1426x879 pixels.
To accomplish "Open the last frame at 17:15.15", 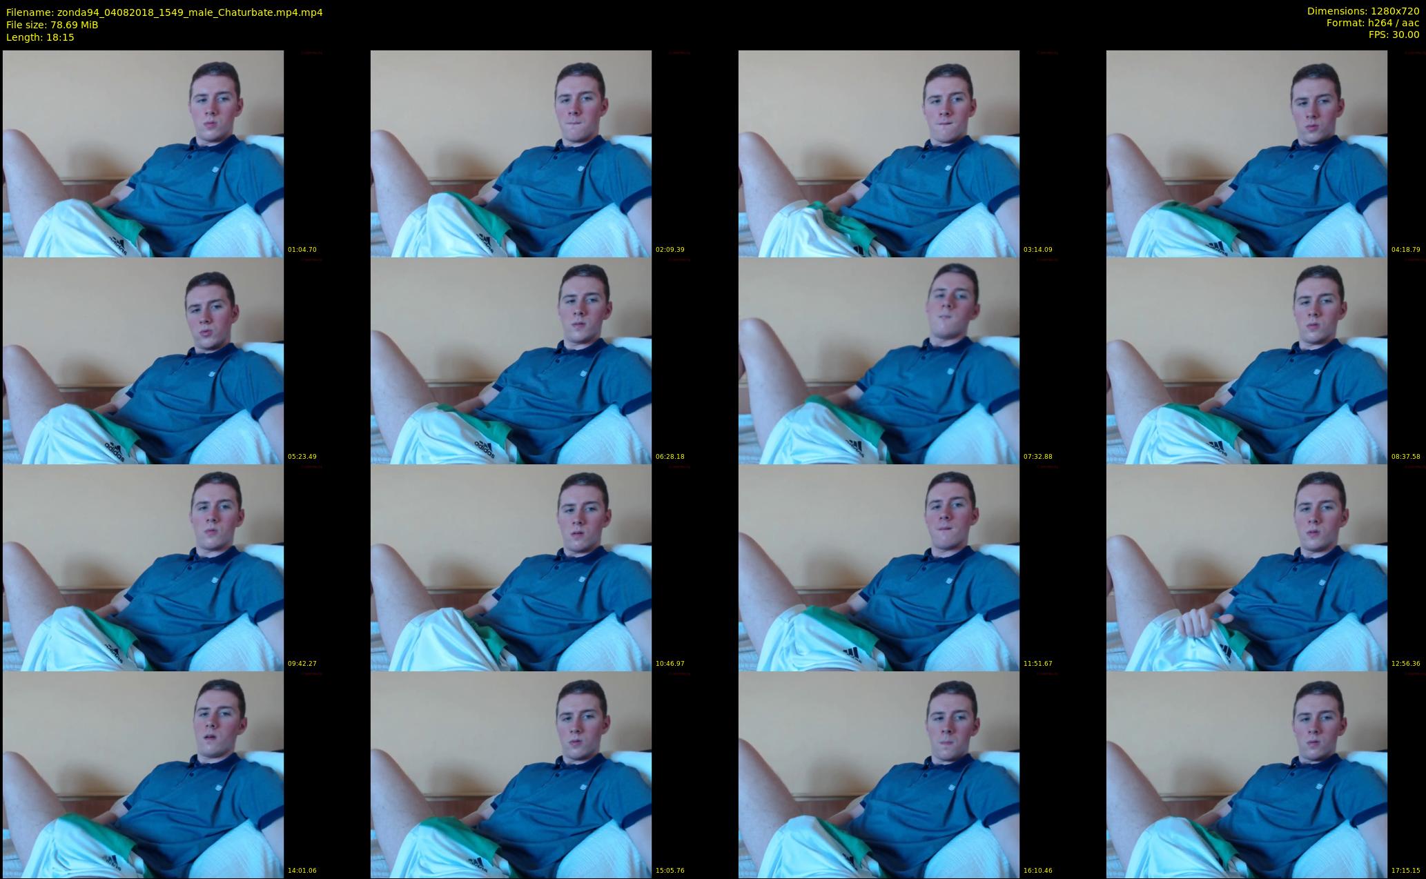I will pyautogui.click(x=1247, y=774).
